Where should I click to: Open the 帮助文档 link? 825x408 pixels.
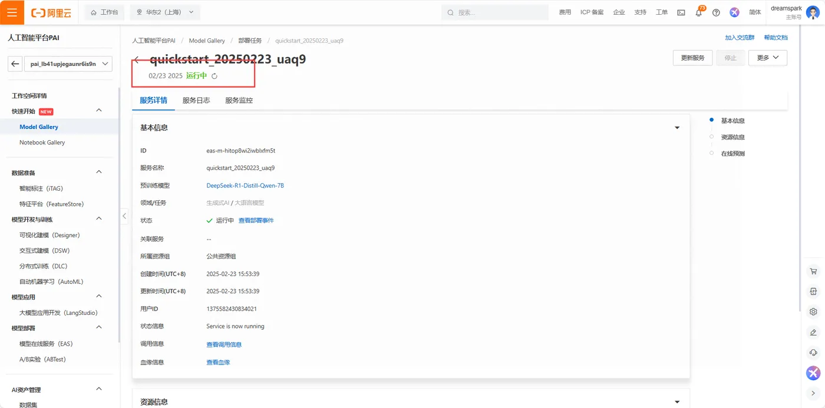coord(775,38)
